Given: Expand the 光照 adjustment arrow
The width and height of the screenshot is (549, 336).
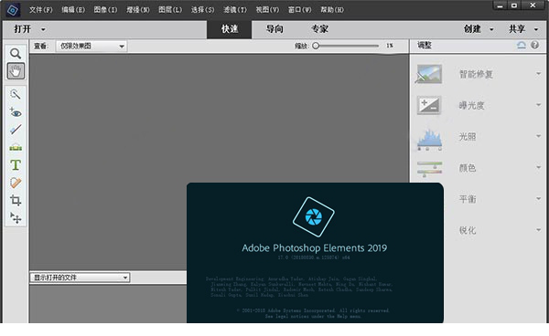Looking at the screenshot, I should (538, 136).
